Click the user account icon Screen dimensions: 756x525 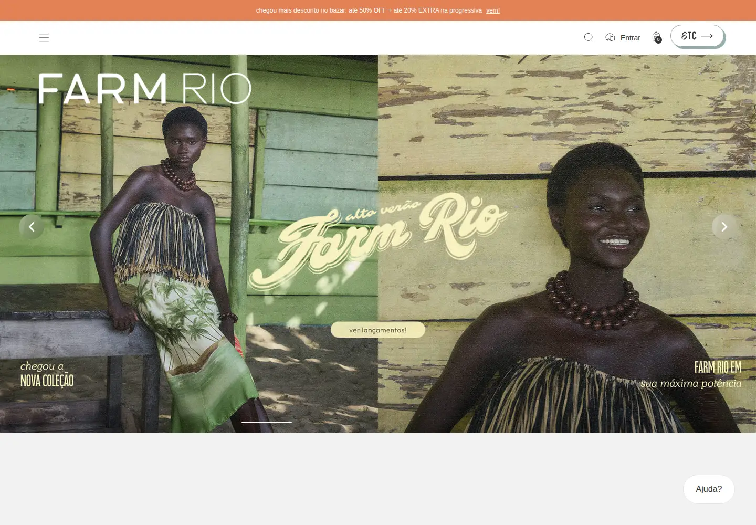tap(610, 37)
